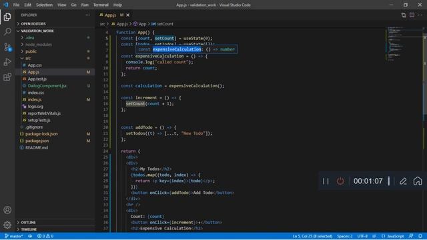Click the master branch indicator
Image resolution: width=427 pixels, height=240 pixels.
(13, 236)
